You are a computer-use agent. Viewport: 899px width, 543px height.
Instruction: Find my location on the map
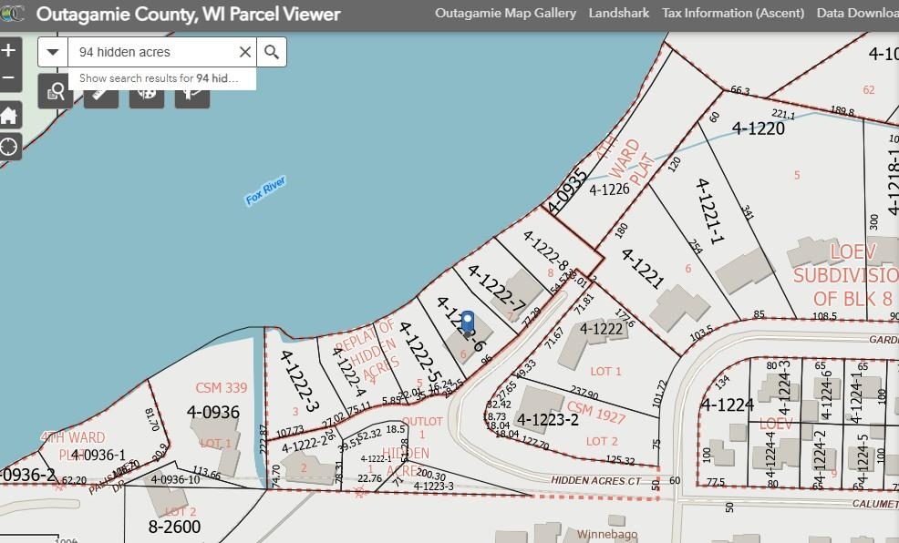(9, 147)
